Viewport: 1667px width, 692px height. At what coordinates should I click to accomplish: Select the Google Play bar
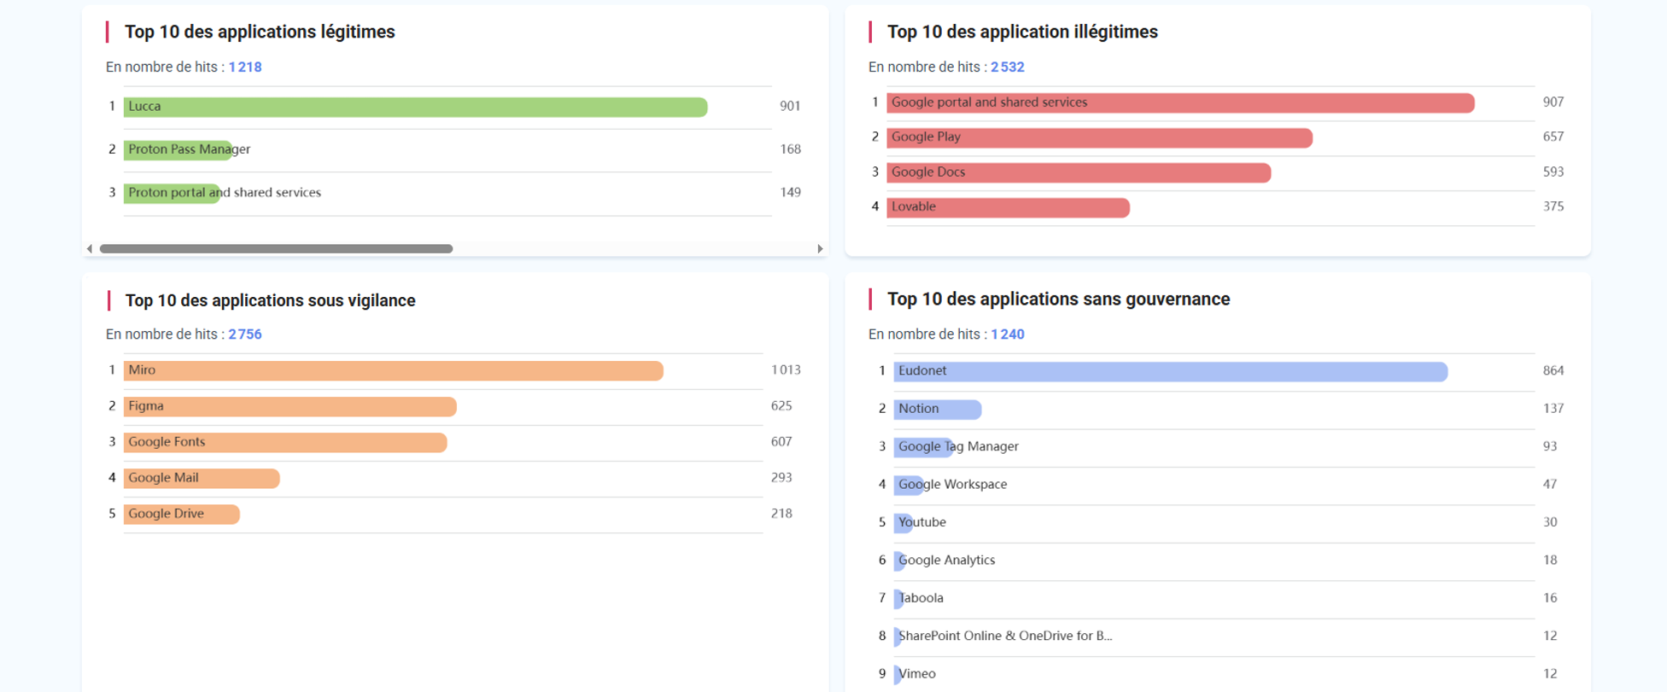(1098, 137)
